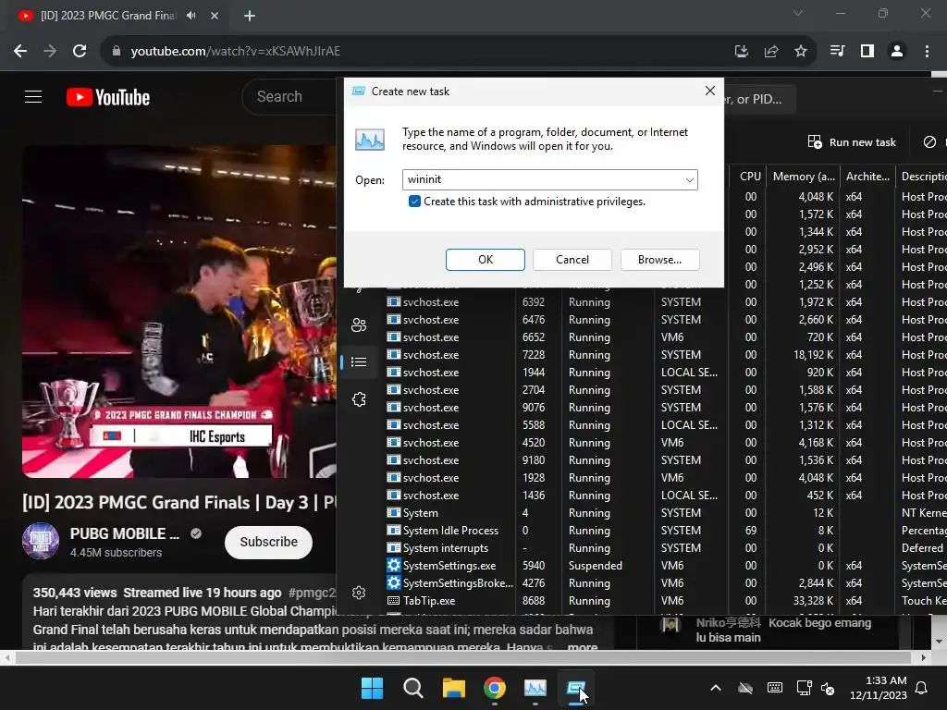Open Chrome profile avatar icon
The width and height of the screenshot is (947, 710).
pos(897,52)
